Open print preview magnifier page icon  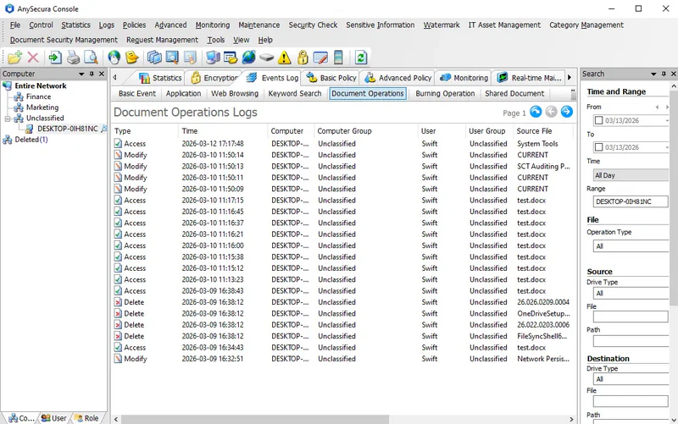click(x=91, y=58)
